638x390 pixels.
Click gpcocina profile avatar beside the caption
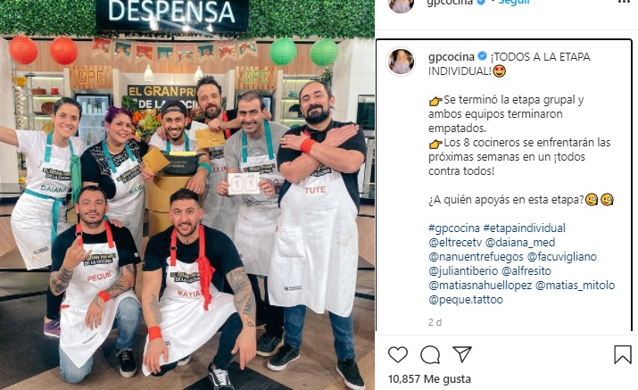click(x=401, y=62)
